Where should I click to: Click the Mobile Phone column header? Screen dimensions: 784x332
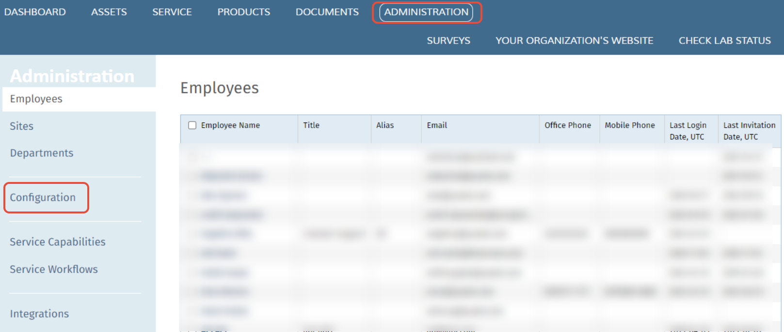(x=630, y=125)
